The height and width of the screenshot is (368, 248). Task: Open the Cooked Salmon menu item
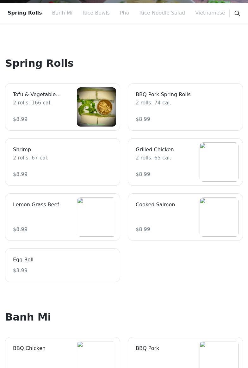[x=155, y=204]
